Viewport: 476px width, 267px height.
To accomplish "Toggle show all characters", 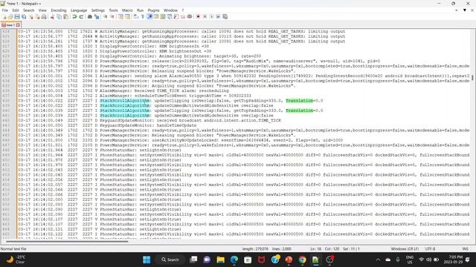I will (142, 16).
